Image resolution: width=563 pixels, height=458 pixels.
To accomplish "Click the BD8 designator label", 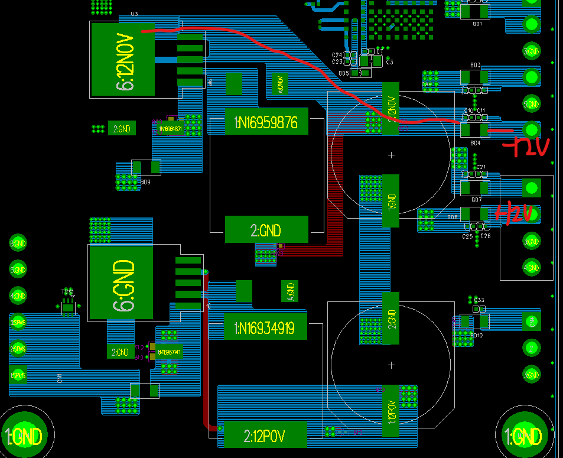I will tap(453, 217).
